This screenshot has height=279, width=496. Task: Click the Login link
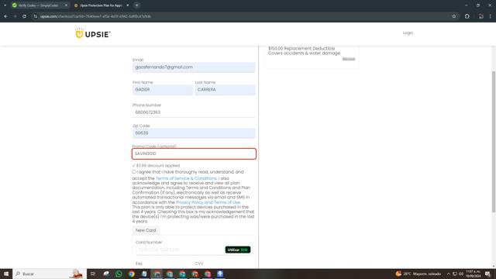point(408,33)
